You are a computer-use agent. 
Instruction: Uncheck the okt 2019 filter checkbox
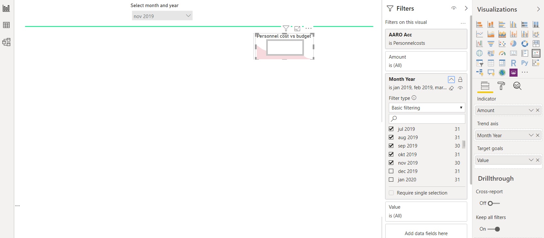(391, 154)
